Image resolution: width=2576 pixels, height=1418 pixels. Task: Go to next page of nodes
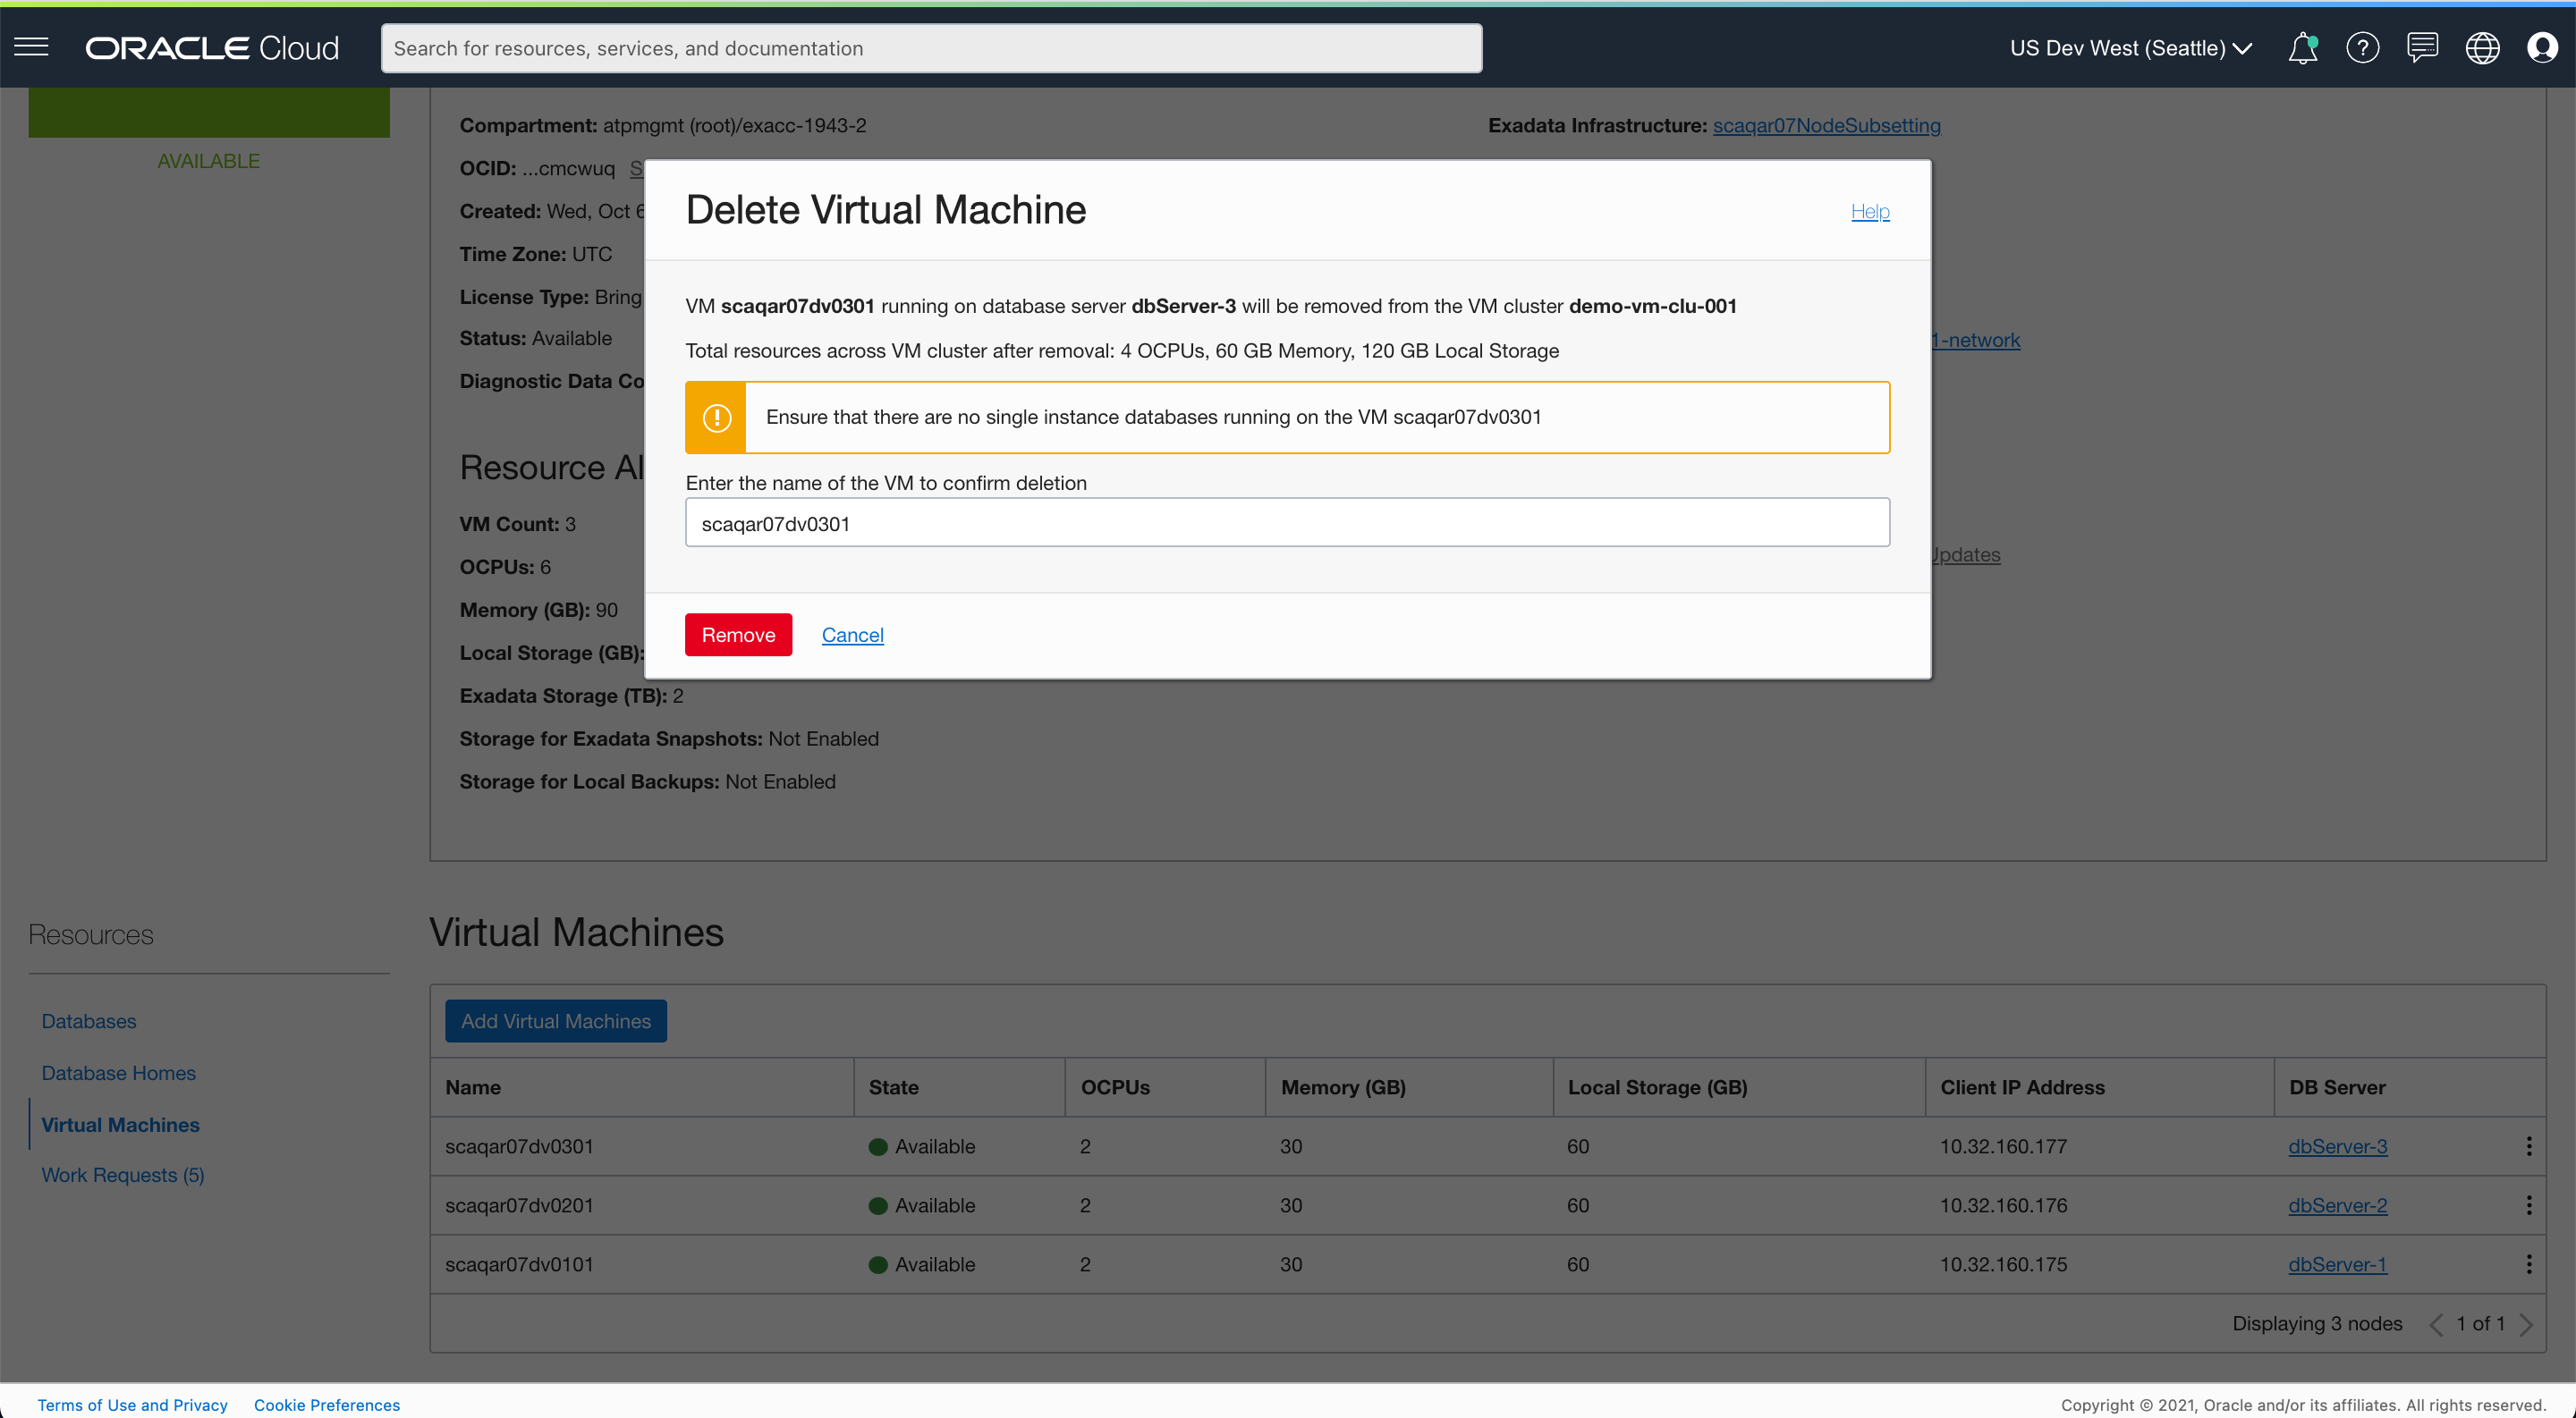(x=2527, y=1324)
